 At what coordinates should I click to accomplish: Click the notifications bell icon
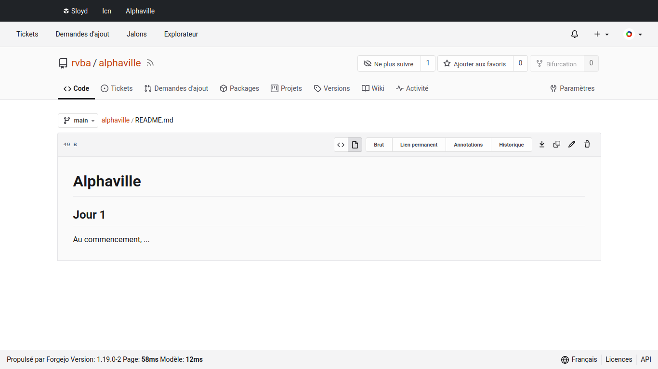[x=575, y=34]
